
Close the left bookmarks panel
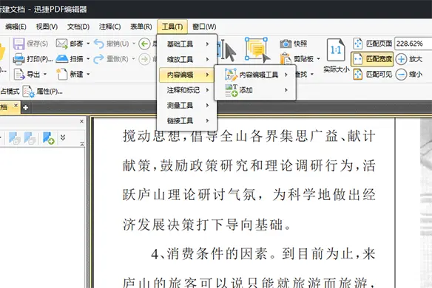pos(81,121)
